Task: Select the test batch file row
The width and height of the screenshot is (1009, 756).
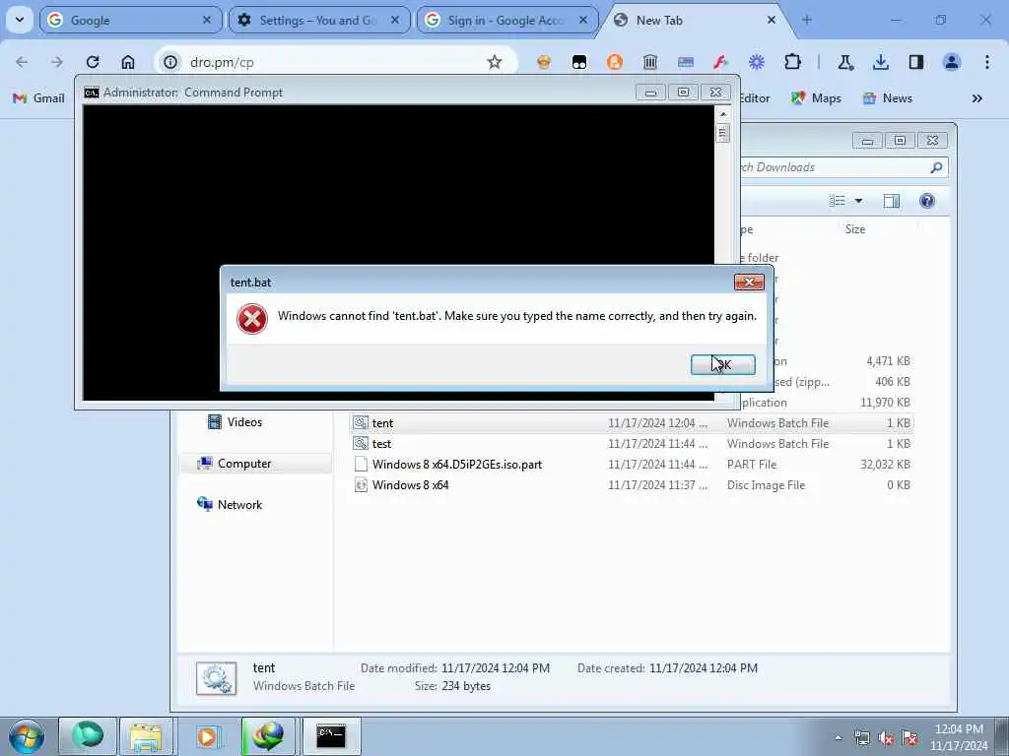Action: tap(632, 444)
